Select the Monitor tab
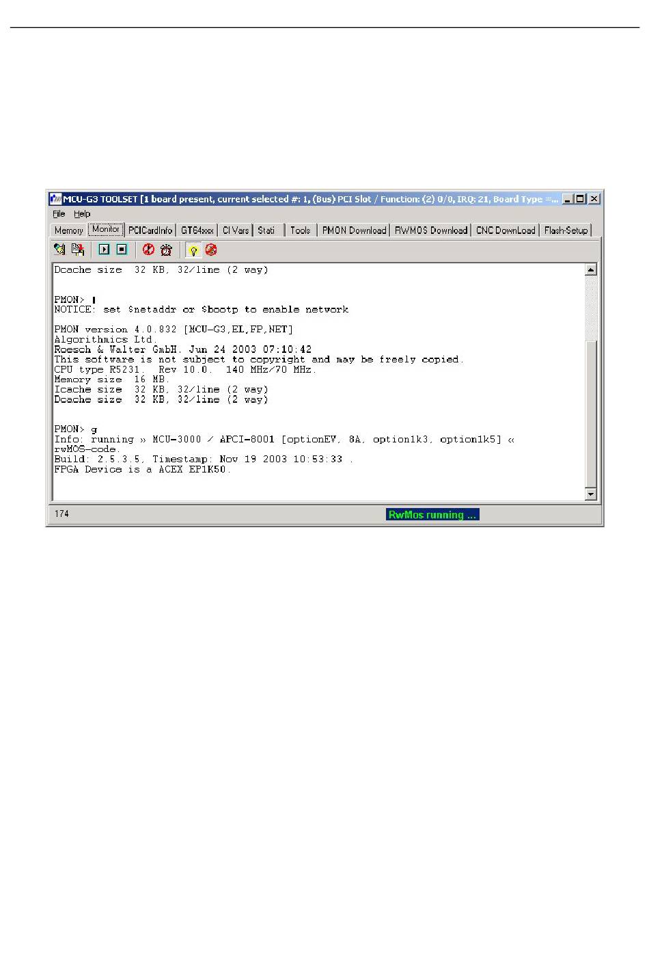This screenshot has height=971, width=649. coord(106,229)
